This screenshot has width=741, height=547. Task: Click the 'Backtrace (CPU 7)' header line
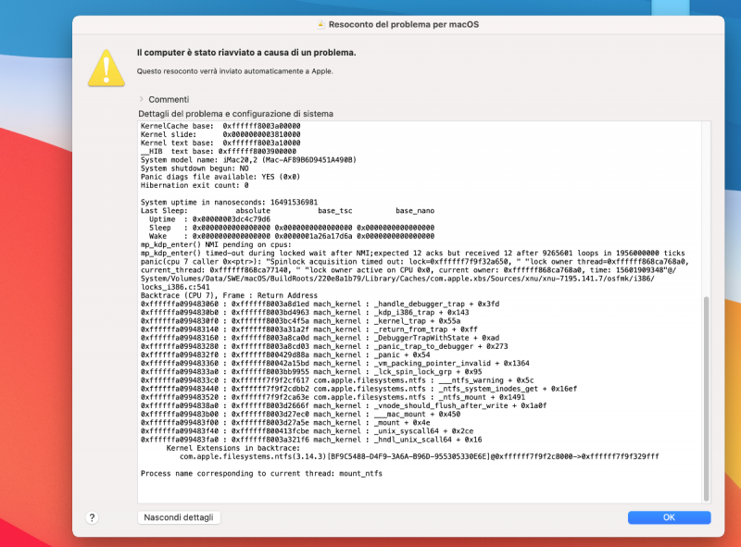(229, 295)
